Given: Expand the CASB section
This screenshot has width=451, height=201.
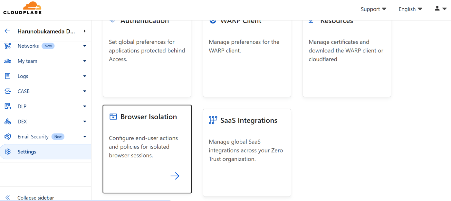Looking at the screenshot, I should tap(84, 91).
